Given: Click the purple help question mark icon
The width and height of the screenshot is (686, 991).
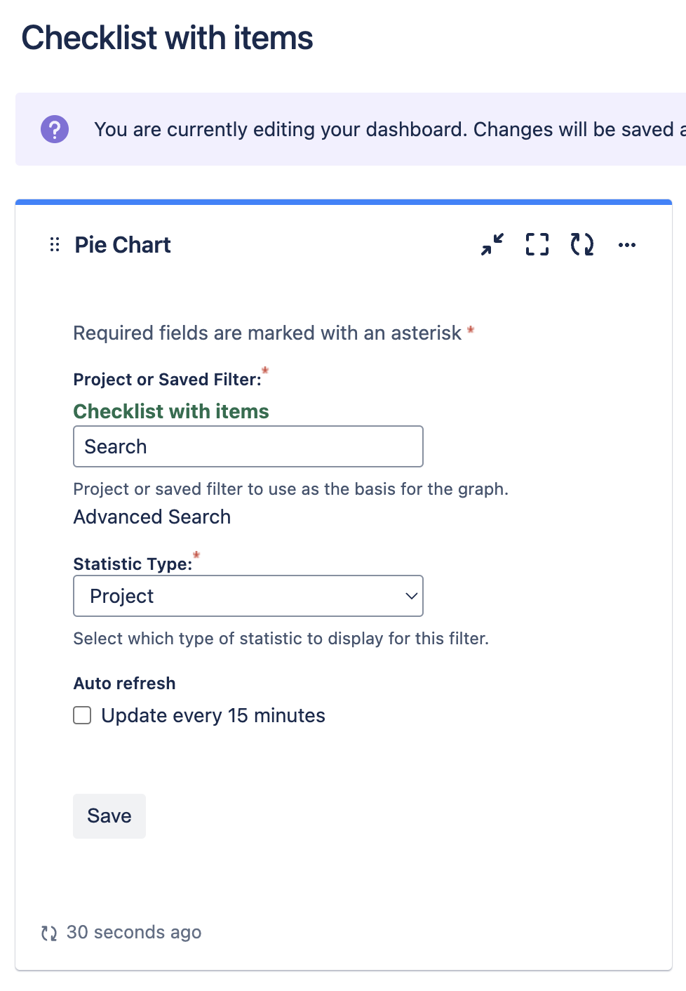Looking at the screenshot, I should tap(55, 129).
